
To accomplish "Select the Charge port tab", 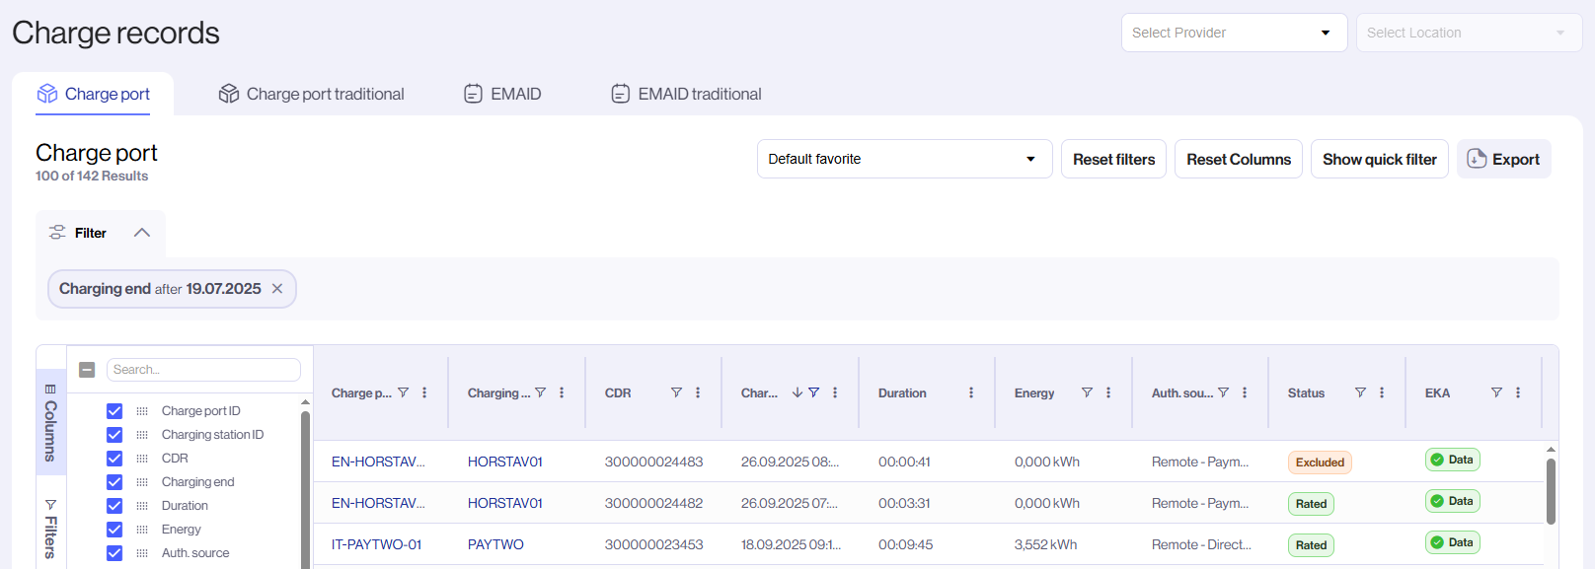I will click(x=93, y=94).
